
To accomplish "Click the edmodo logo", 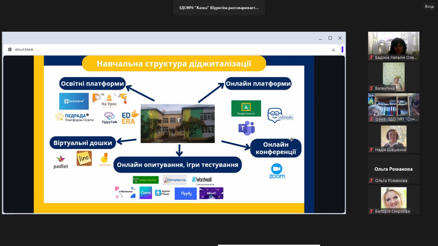I will tap(280, 115).
